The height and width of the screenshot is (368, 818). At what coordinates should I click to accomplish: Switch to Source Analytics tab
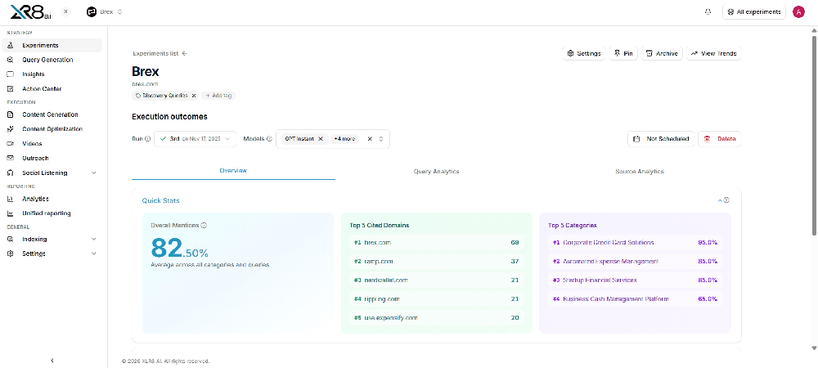click(x=640, y=172)
